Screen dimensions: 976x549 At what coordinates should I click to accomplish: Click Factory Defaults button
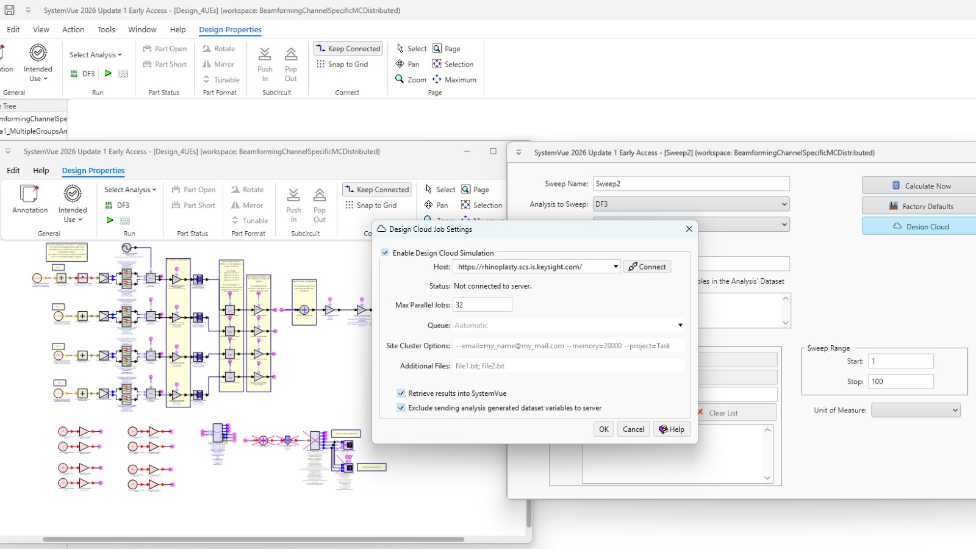pyautogui.click(x=920, y=206)
